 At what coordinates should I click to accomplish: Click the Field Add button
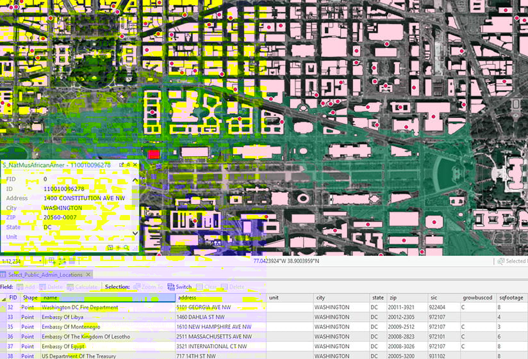(26, 287)
